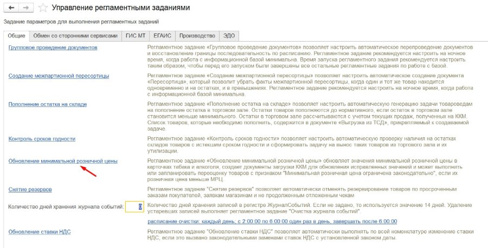
Task: Open the Производство tab
Action: (197, 36)
